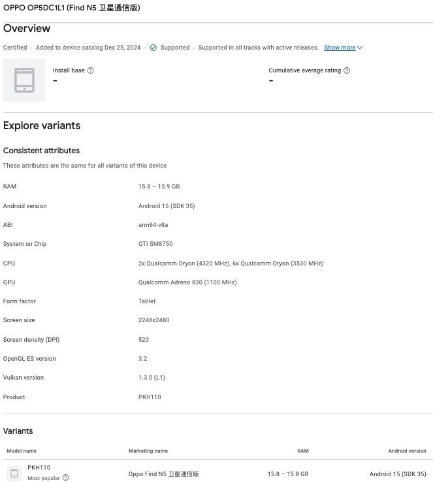Open the Show more link
The height and width of the screenshot is (482, 433).
click(x=340, y=48)
